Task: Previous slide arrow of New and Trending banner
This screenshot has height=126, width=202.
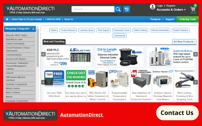Action: pos(43,54)
